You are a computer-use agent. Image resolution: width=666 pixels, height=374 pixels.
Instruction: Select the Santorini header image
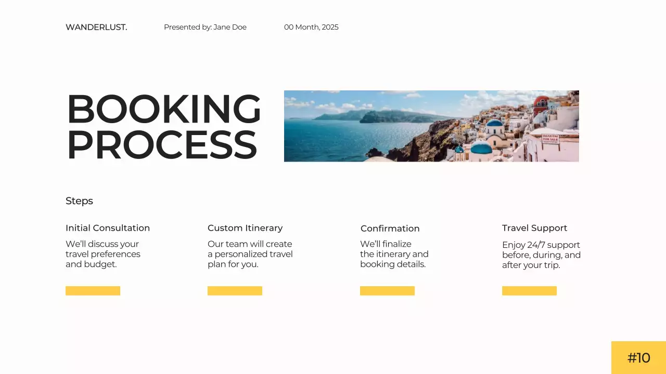coord(431,126)
